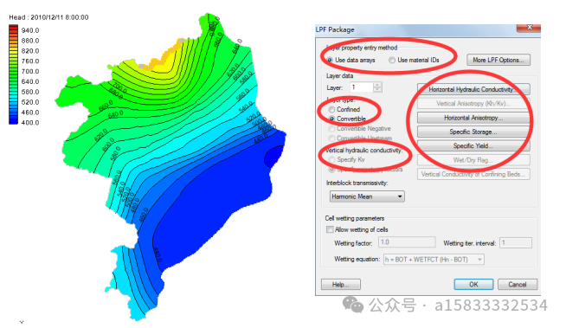
Task: Click the Wetting iter. interval field
Action: tap(515, 242)
